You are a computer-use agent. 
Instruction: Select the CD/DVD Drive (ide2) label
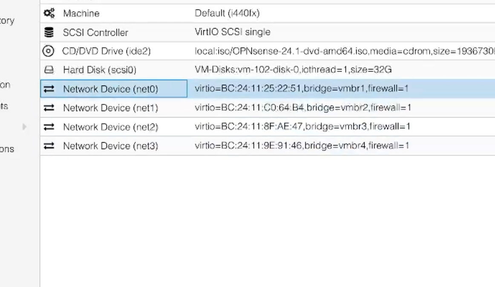coord(106,52)
